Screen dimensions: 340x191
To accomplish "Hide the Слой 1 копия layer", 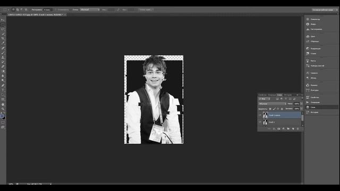I will tap(260, 115).
